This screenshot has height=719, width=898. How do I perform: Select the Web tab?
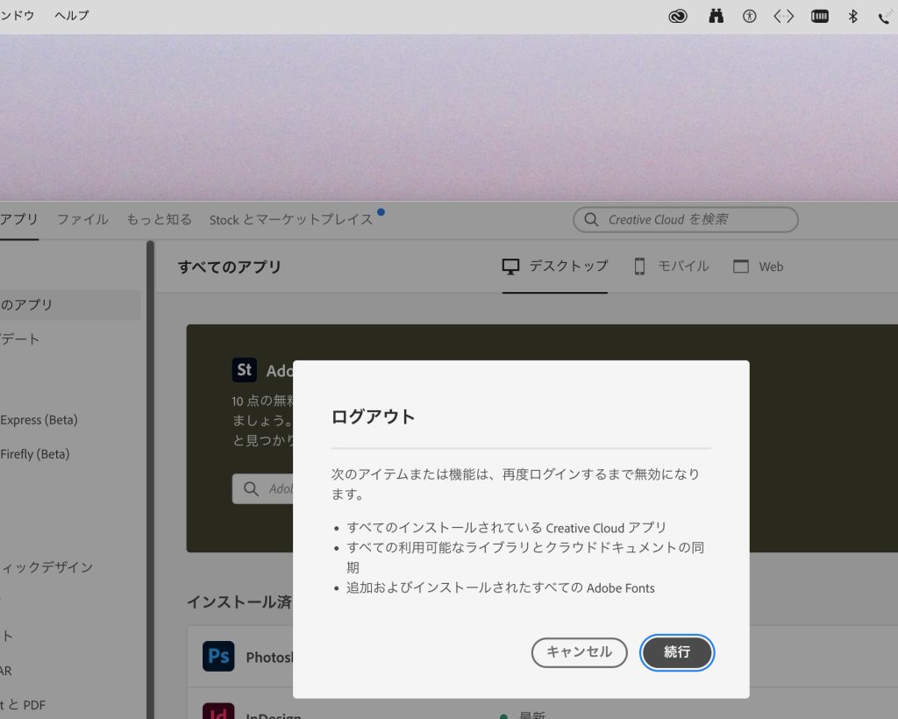[759, 267]
